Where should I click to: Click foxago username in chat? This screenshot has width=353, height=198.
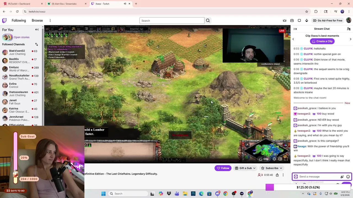[x=302, y=147]
